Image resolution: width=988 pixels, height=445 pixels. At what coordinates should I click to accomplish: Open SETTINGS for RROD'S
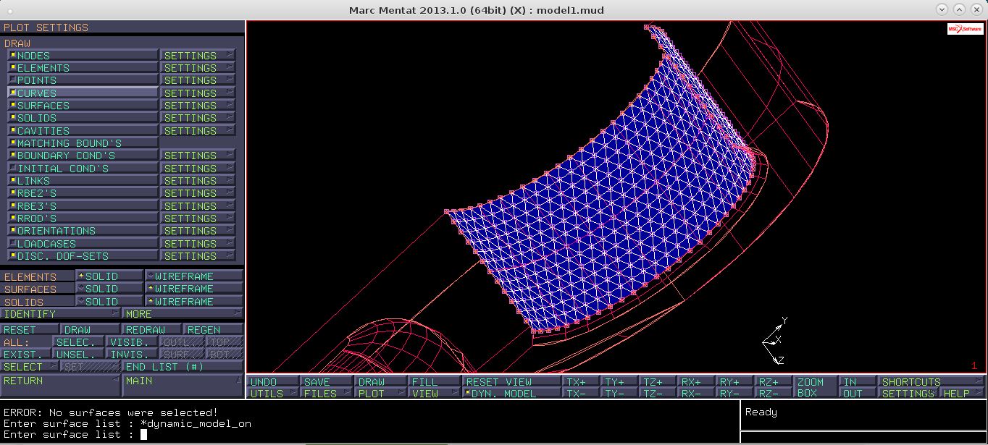pyautogui.click(x=198, y=219)
